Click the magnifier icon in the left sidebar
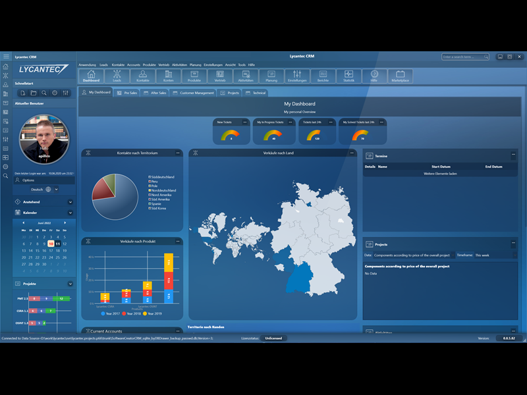The height and width of the screenshot is (395, 527). point(5,176)
